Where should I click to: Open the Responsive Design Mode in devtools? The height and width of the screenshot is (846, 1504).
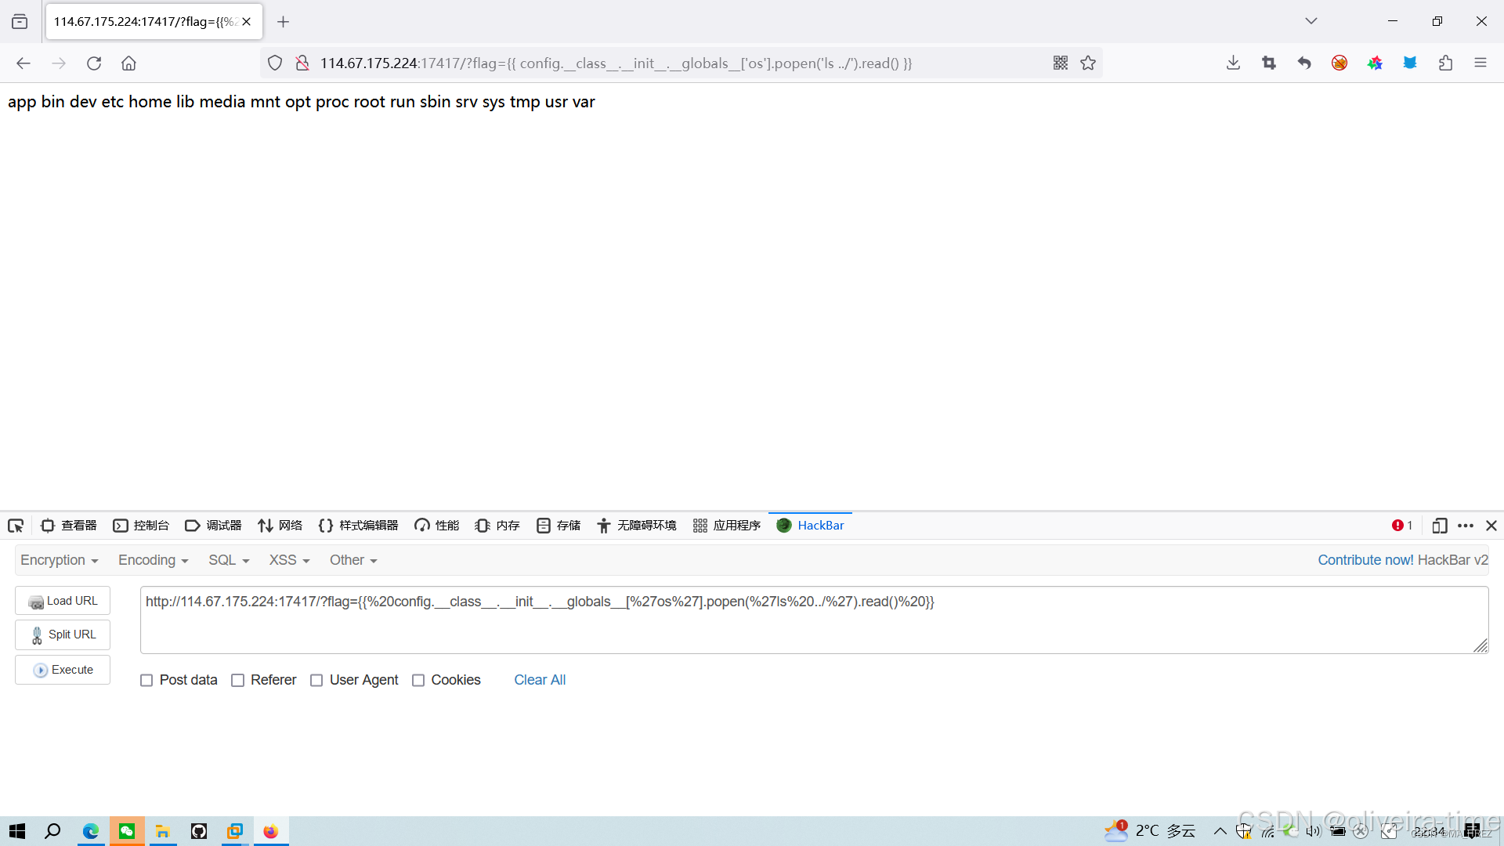point(1440,526)
